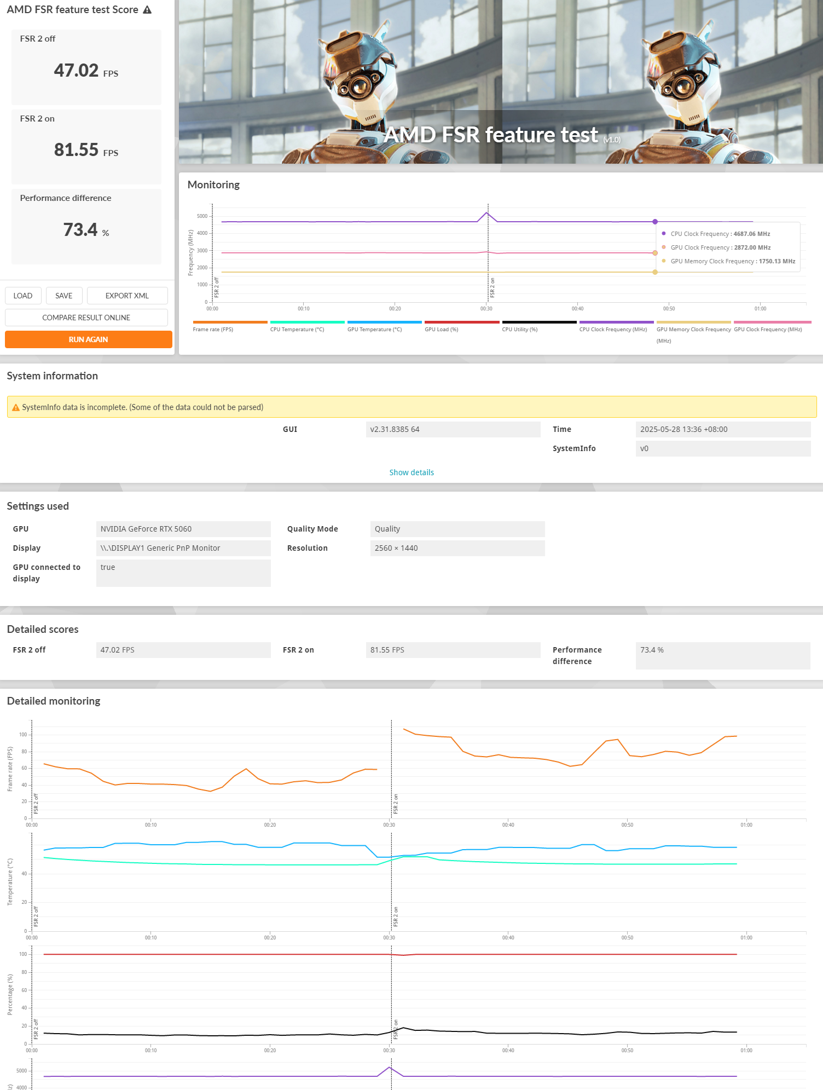Click the red GPU Load color bar
Screen dimensions: 823x1090
point(462,322)
